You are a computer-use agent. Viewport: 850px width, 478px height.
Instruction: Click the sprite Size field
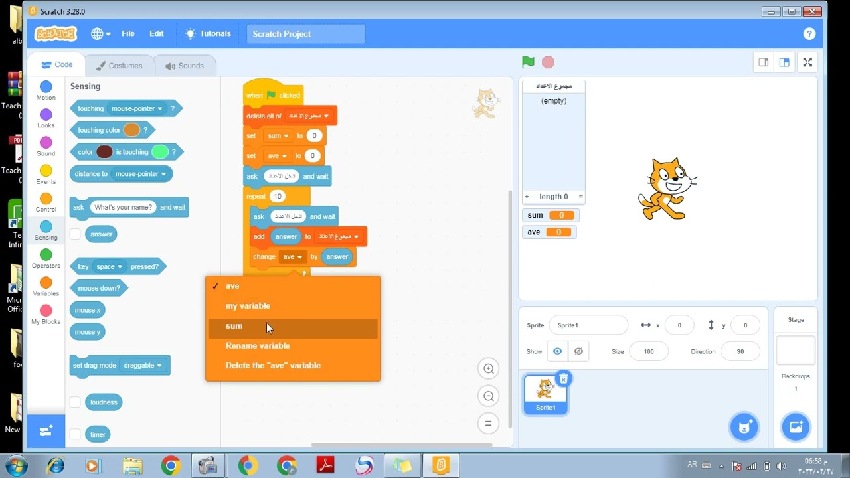coord(649,351)
